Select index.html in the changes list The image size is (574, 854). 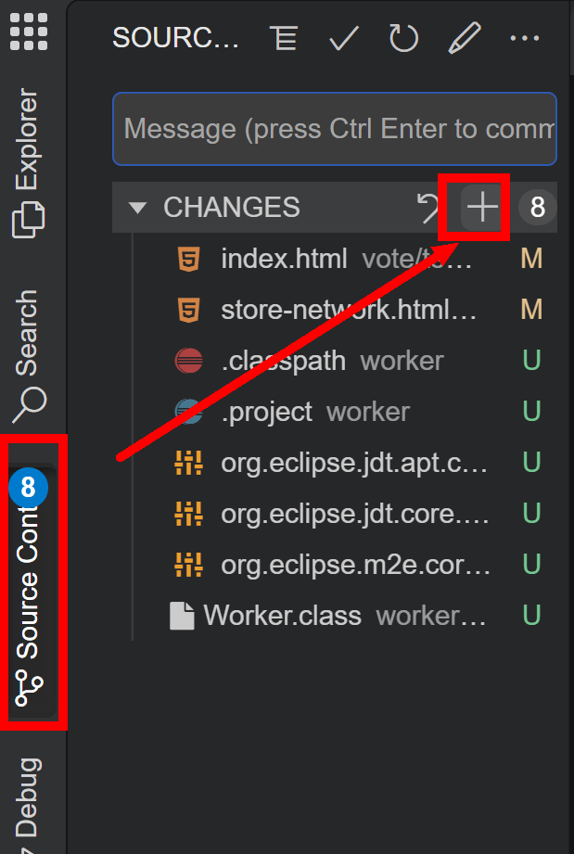[x=284, y=260]
